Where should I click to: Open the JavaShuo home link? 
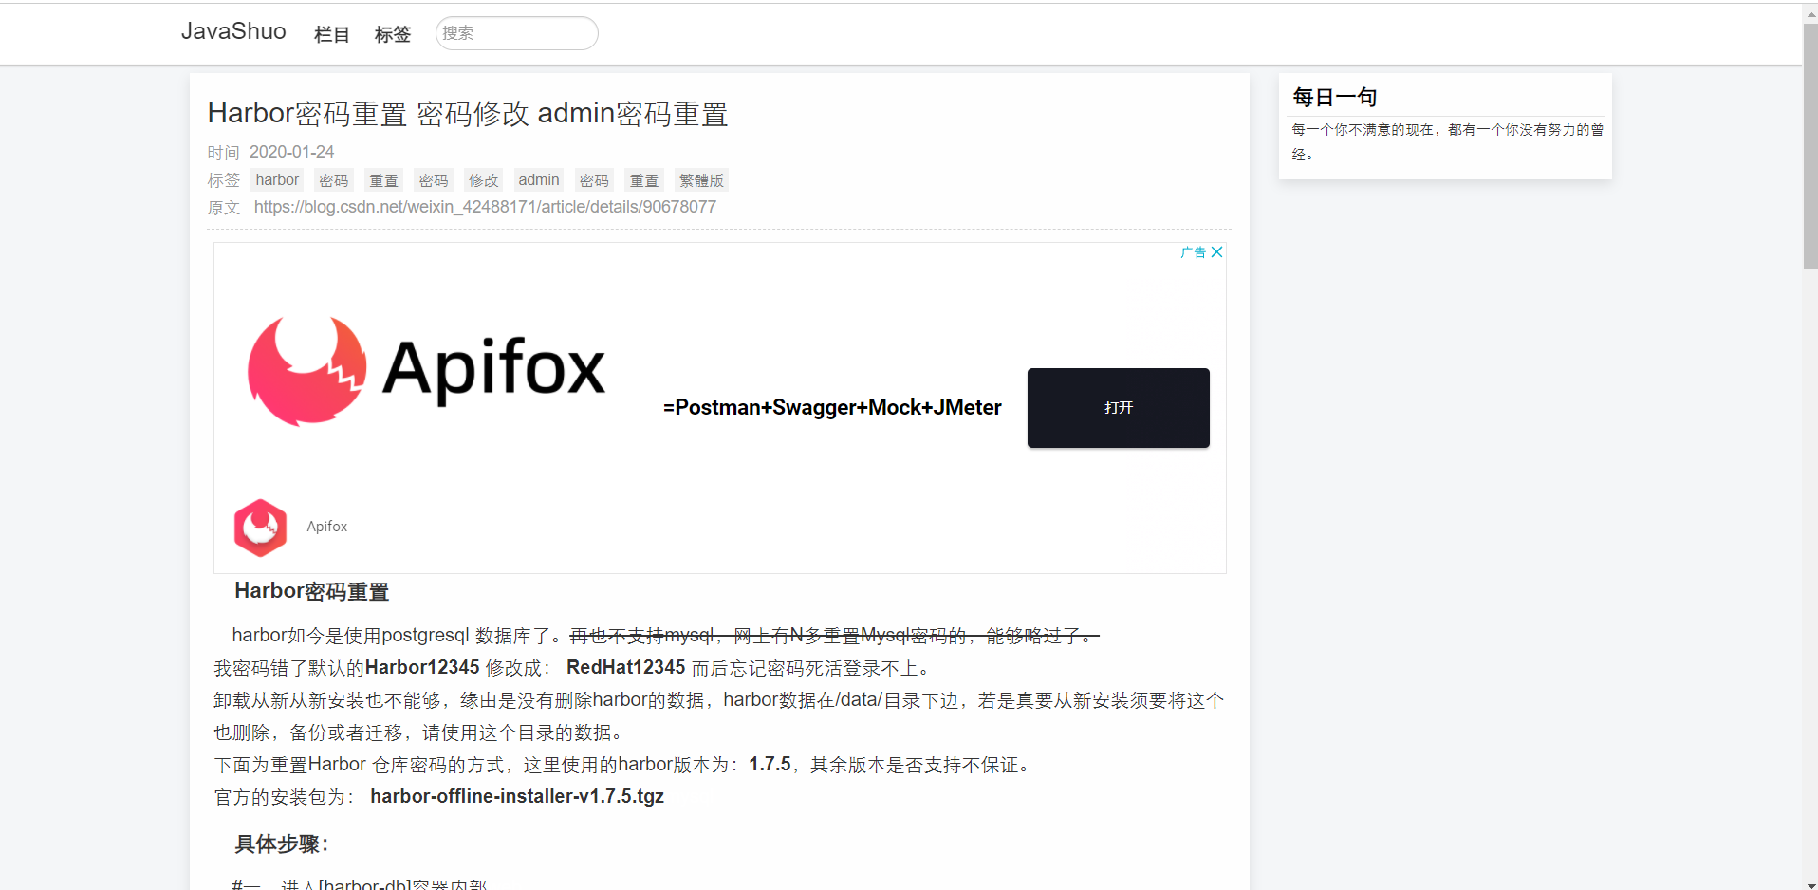click(x=233, y=31)
